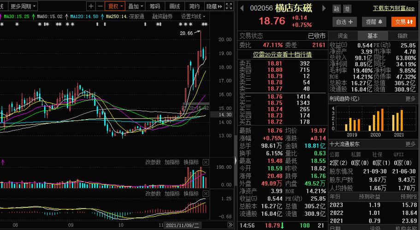Go to previous stock with left arrow

pos(242,8)
